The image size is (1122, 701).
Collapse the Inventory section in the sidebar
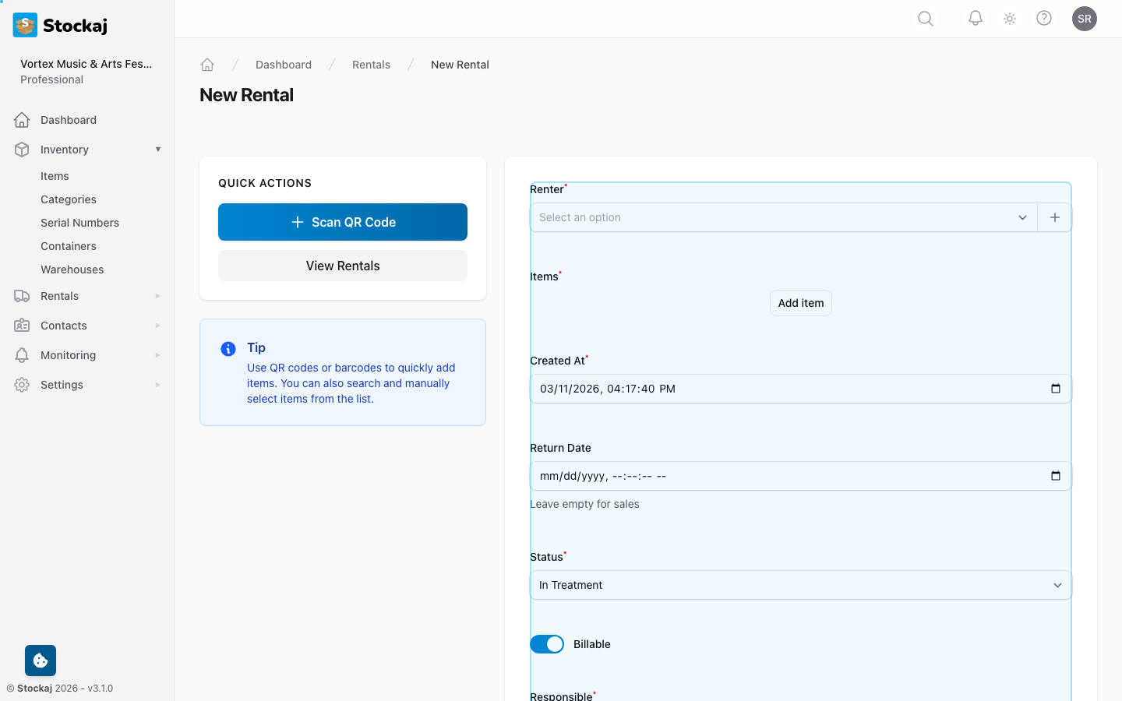(x=158, y=149)
